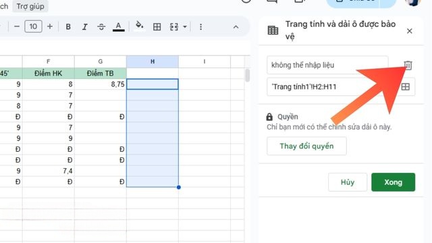Click the Thay đổi quyền button

[x=306, y=146]
